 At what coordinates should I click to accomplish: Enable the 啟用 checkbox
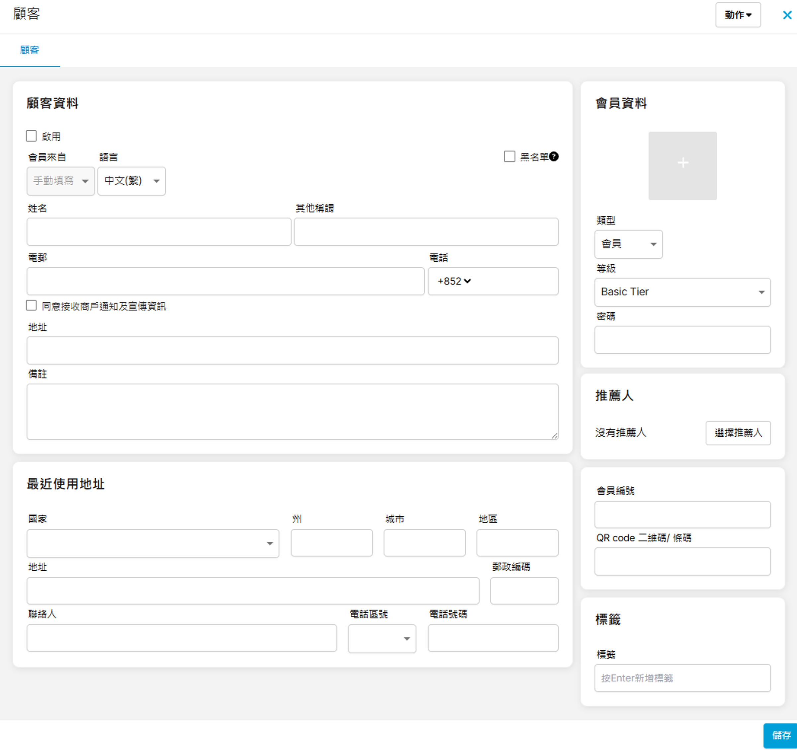pos(31,136)
